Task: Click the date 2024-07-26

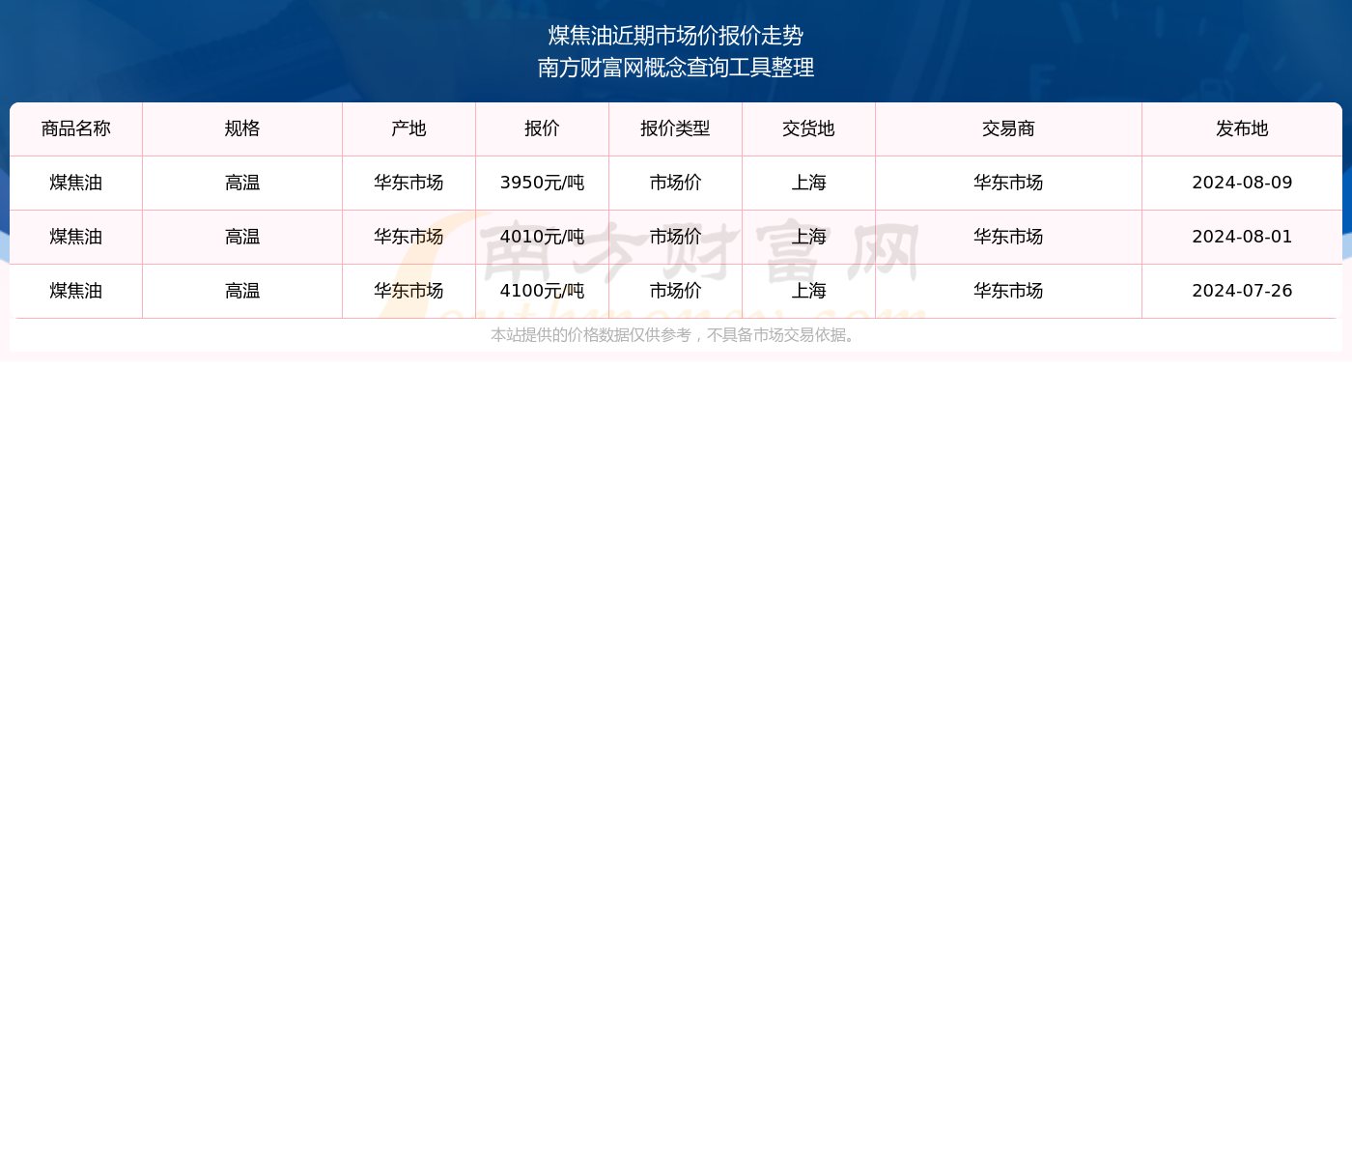Action: coord(1242,292)
